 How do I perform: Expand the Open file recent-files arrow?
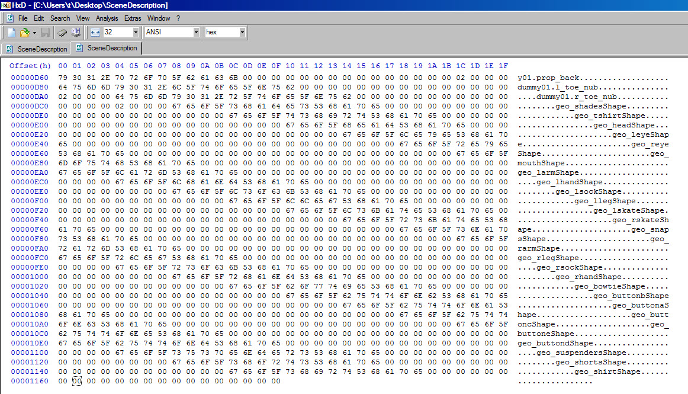[x=34, y=33]
